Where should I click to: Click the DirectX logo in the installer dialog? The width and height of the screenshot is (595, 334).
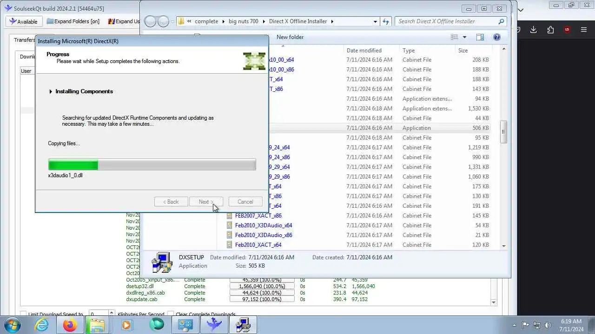pos(254,61)
